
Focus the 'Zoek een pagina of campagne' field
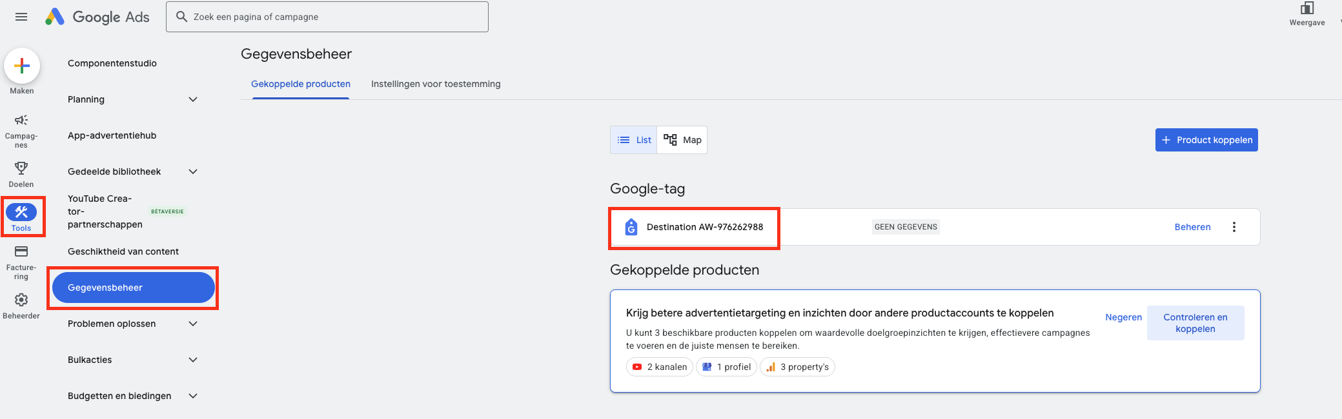[x=327, y=17]
